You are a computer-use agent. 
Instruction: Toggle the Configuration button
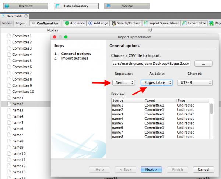click(45, 23)
